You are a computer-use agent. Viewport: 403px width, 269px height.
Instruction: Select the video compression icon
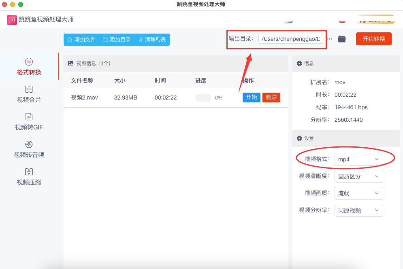(x=29, y=172)
